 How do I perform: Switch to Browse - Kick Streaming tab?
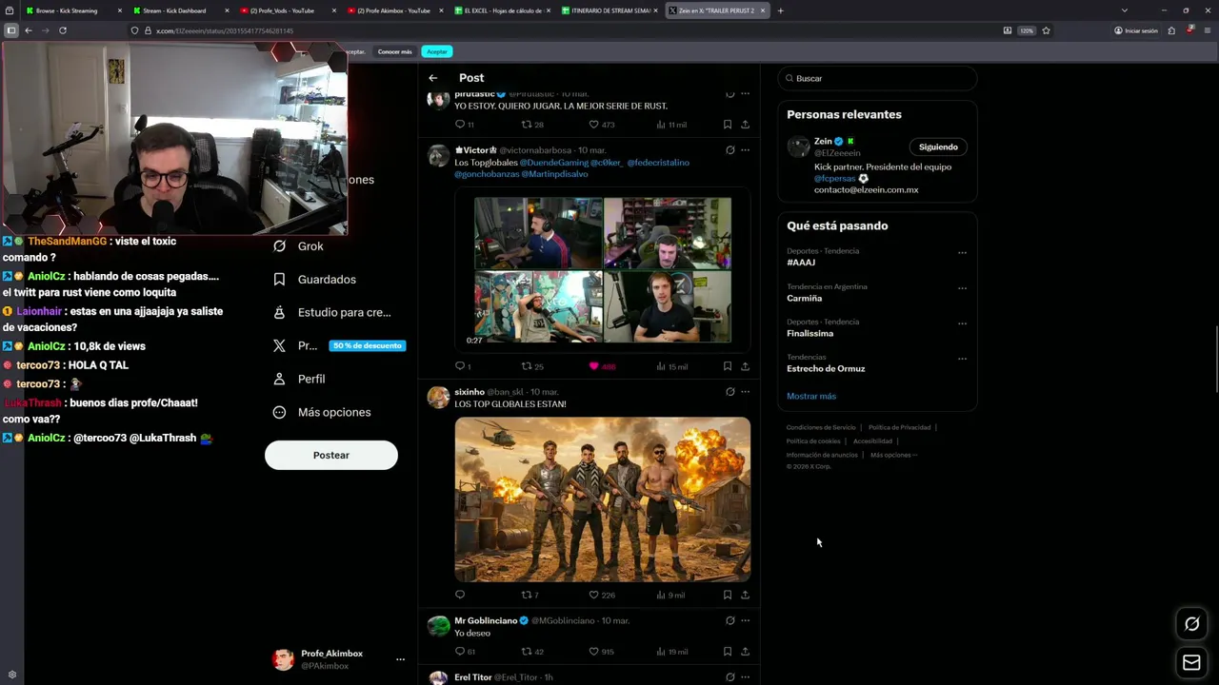pyautogui.click(x=74, y=10)
